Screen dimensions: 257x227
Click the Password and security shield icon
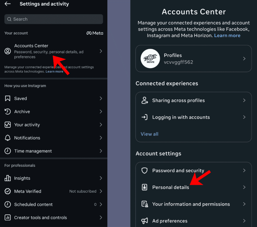[144, 171]
